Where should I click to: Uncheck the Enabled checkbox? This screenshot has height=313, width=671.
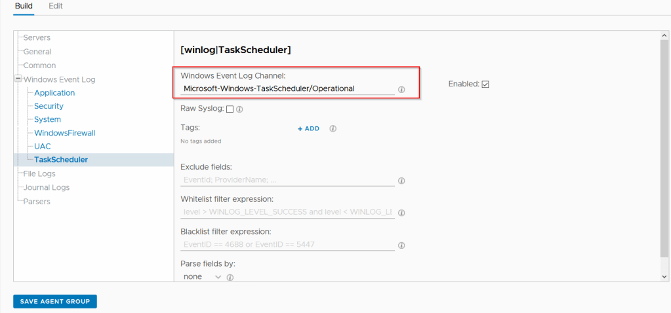(x=485, y=84)
